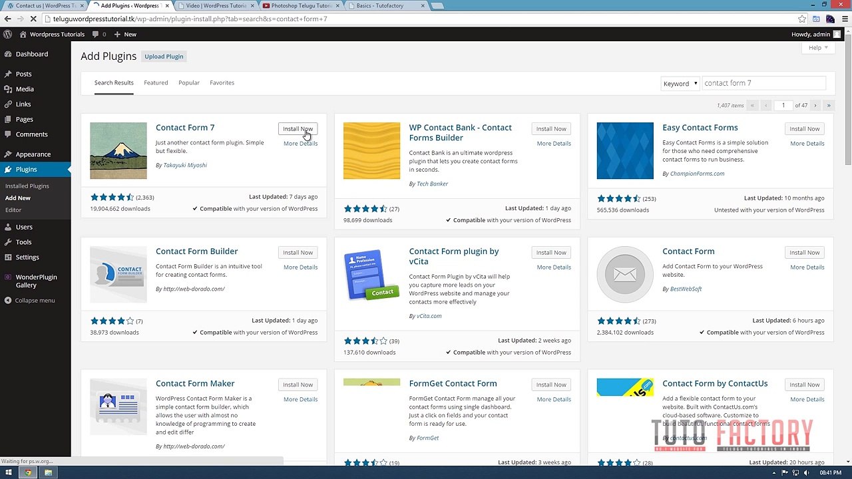Click the current page number field
The width and height of the screenshot is (852, 479).
click(783, 105)
